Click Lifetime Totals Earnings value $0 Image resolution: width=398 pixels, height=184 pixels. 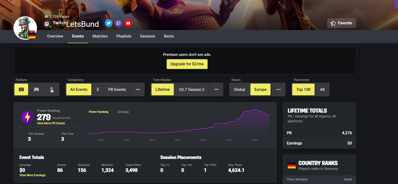350,143
